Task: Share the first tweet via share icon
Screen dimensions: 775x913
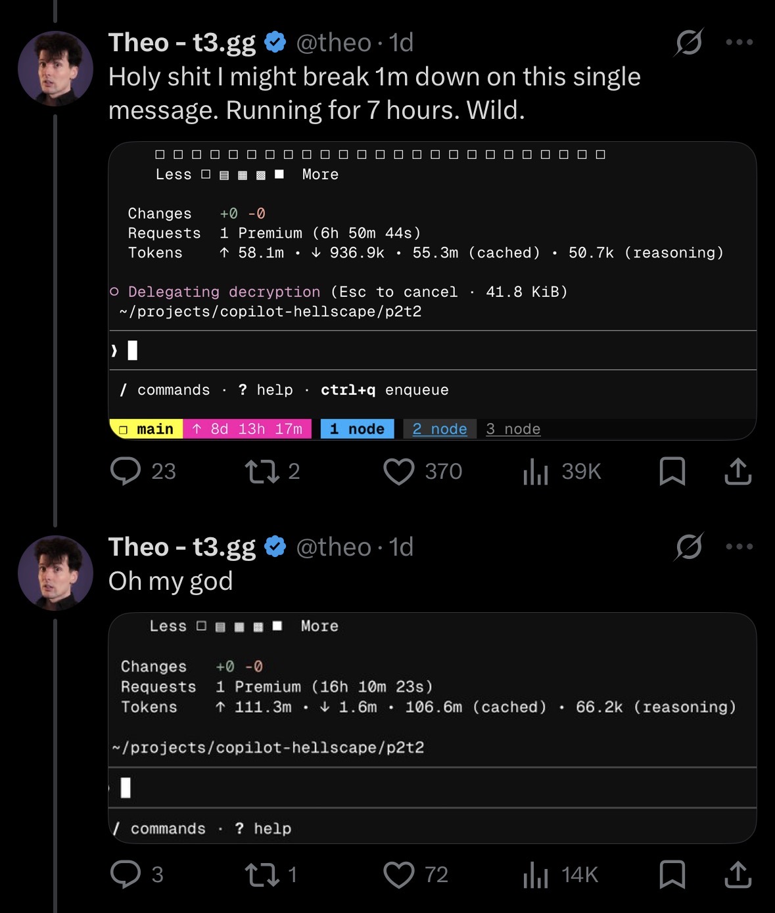Action: [738, 471]
